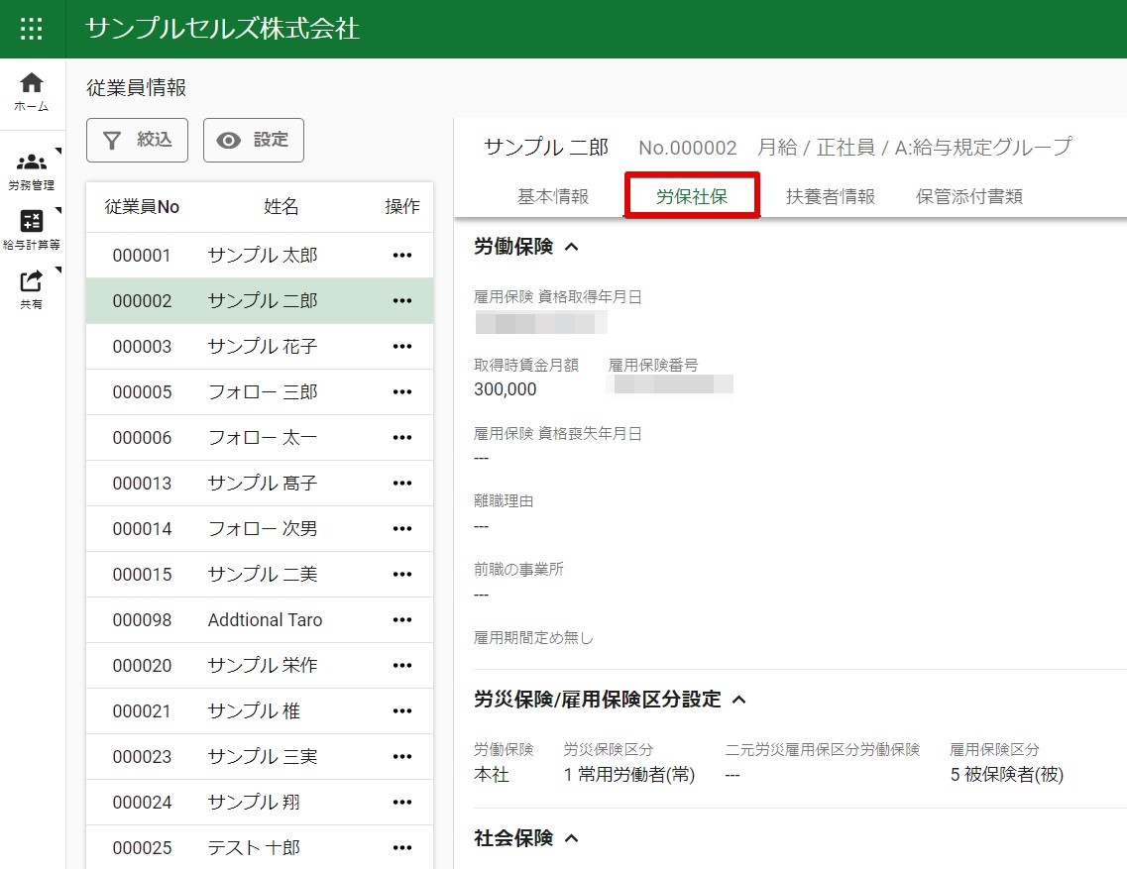Select employee row サンプル 翔
The image size is (1127, 869).
coord(260,803)
